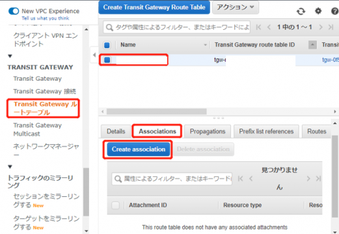Click the Create association button
The width and height of the screenshot is (339, 234).
(x=139, y=149)
